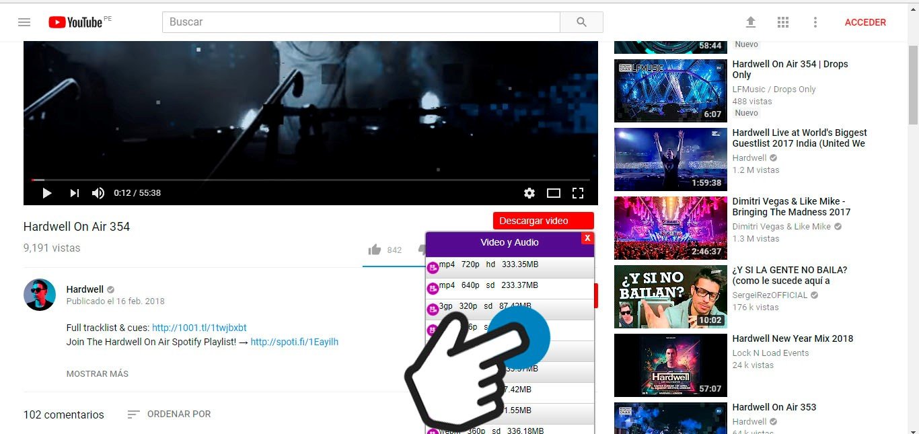Open Hardwell On Air 353 title
Image resolution: width=919 pixels, height=434 pixels.
pos(774,407)
